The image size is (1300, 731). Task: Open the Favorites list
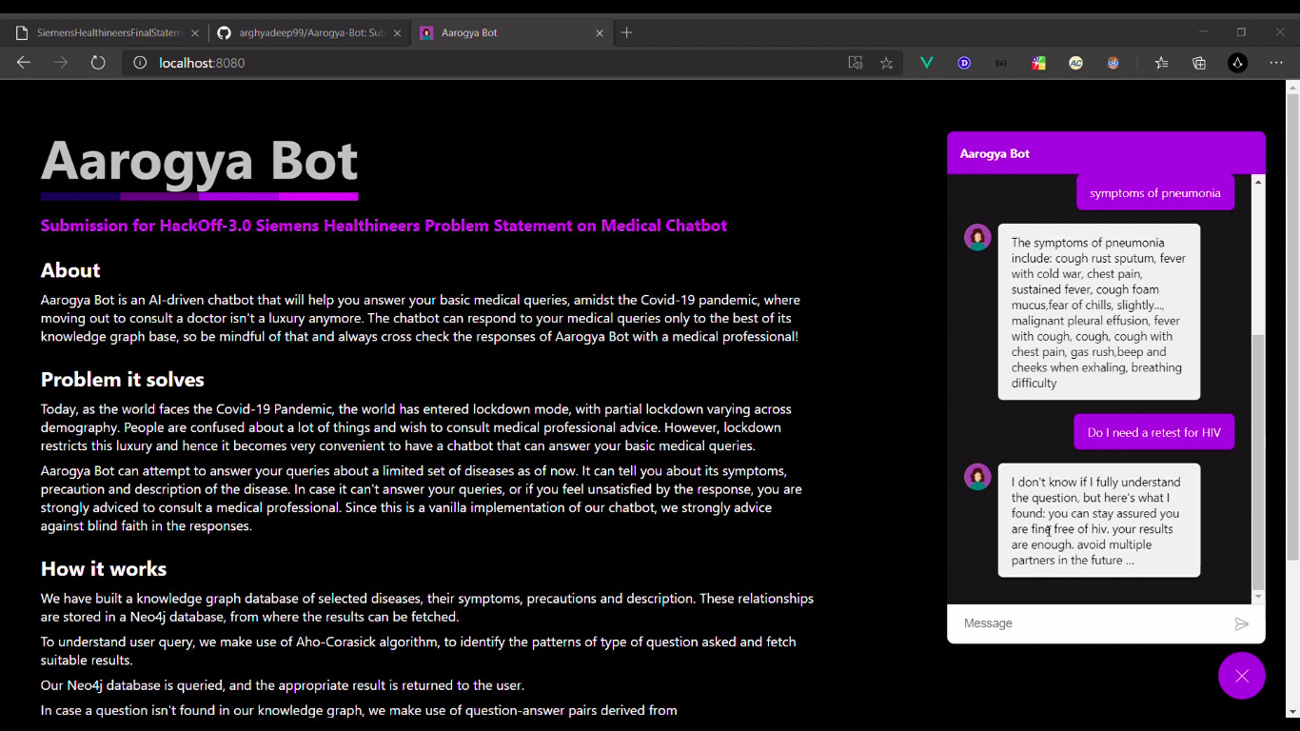tap(1161, 63)
